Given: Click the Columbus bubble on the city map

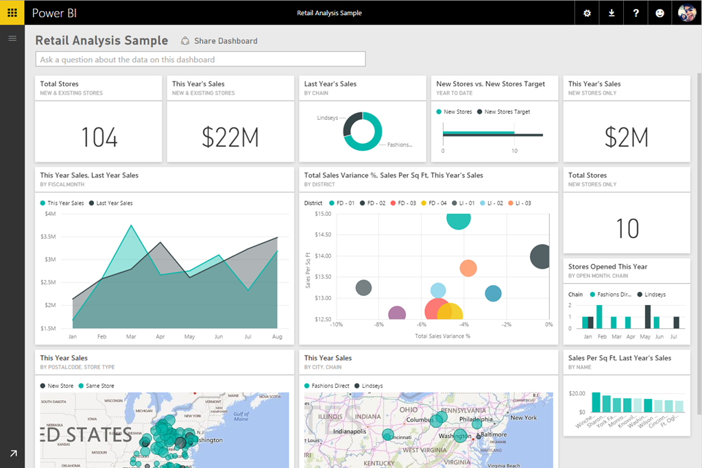Looking at the screenshot, I should 436,421.
